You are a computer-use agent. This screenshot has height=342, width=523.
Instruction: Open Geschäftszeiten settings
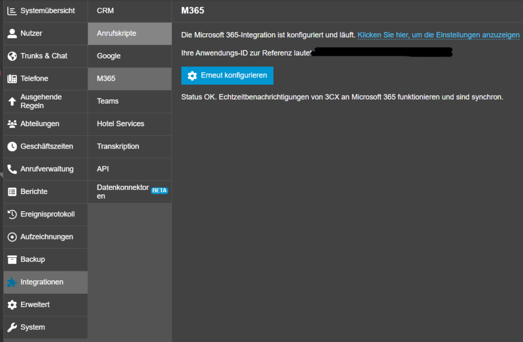pos(45,146)
